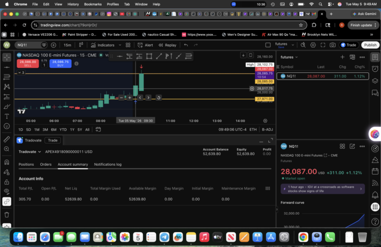Open quick search in top toolbar

(303, 45)
